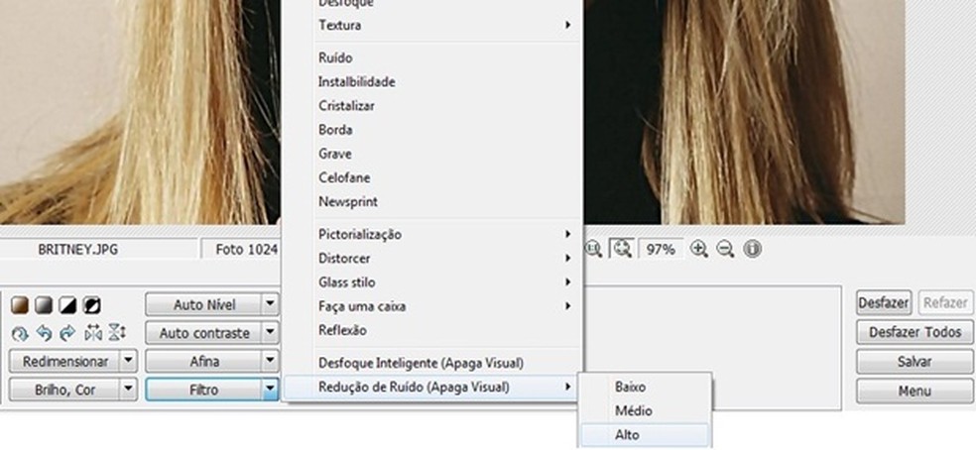The height and width of the screenshot is (450, 976).
Task: Click the Desfazer undo button
Action: coord(884,303)
